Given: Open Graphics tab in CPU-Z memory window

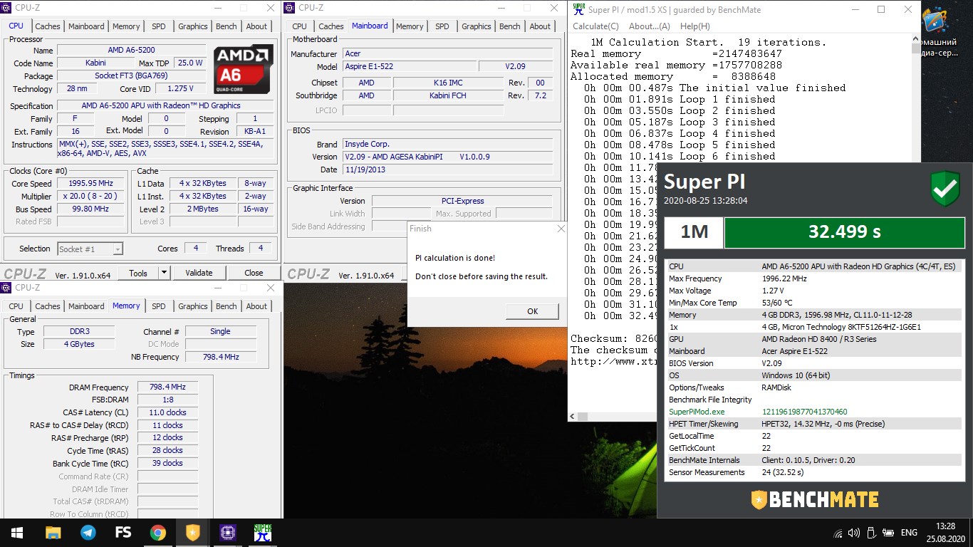Looking at the screenshot, I should pos(193,306).
